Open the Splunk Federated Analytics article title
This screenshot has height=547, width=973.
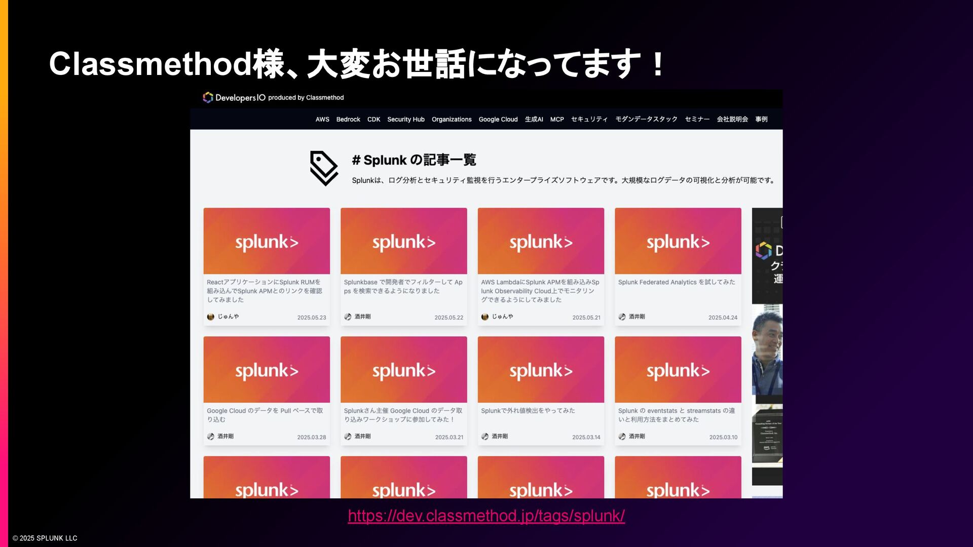676,282
